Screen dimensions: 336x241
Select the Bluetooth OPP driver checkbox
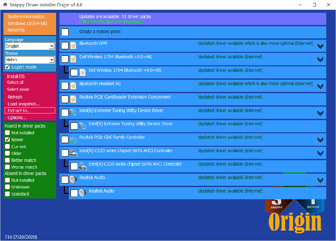tap(65, 45)
